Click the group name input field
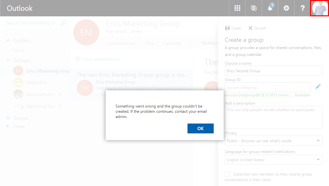This screenshot has height=186, width=329. pyautogui.click(x=273, y=71)
